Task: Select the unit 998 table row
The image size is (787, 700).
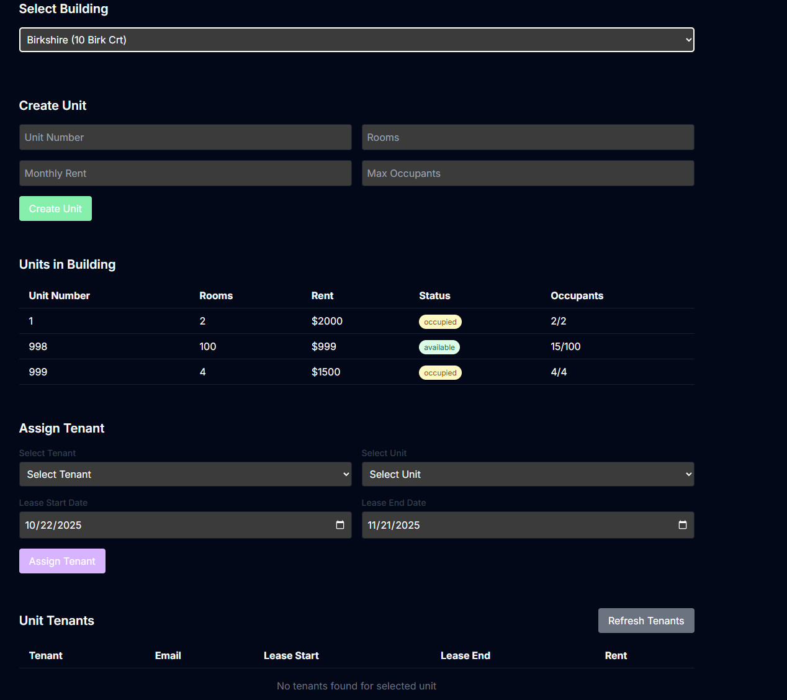Action: (x=356, y=346)
